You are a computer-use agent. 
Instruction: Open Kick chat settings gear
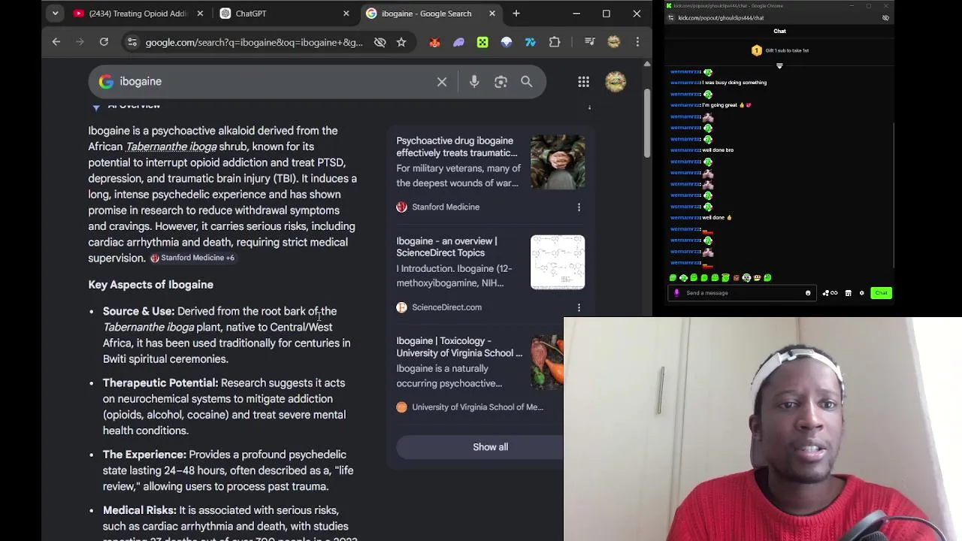tap(861, 293)
